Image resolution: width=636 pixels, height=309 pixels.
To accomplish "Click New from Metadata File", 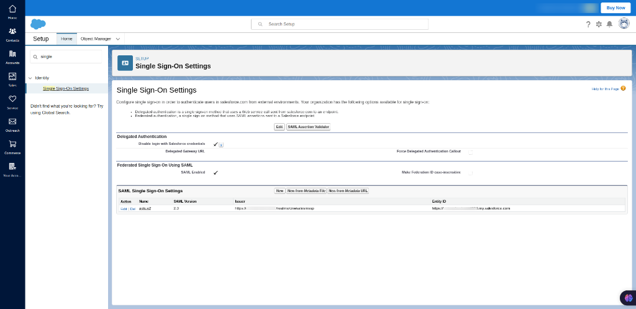I will [x=307, y=191].
